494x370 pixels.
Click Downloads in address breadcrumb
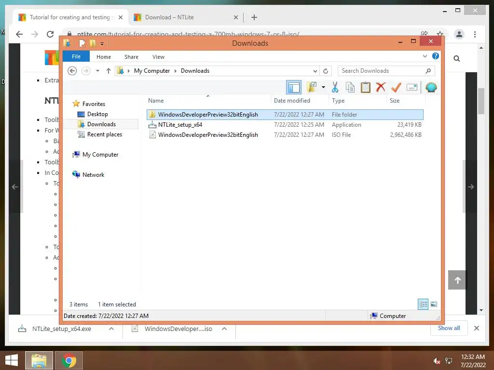(195, 71)
